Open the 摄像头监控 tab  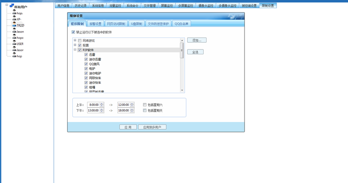point(206,5)
